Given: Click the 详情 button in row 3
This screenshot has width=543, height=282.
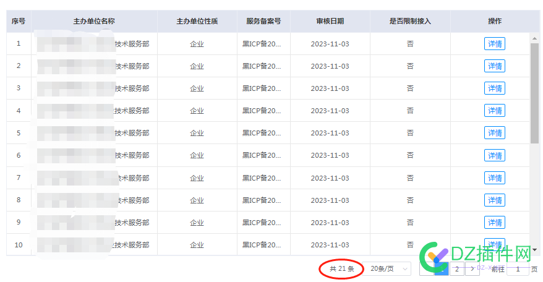Looking at the screenshot, I should click(x=495, y=88).
